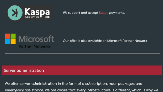Image resolution: width=163 pixels, height=92 pixels.
Task: Click the 'Server administration' heading text
Action: click(24, 71)
